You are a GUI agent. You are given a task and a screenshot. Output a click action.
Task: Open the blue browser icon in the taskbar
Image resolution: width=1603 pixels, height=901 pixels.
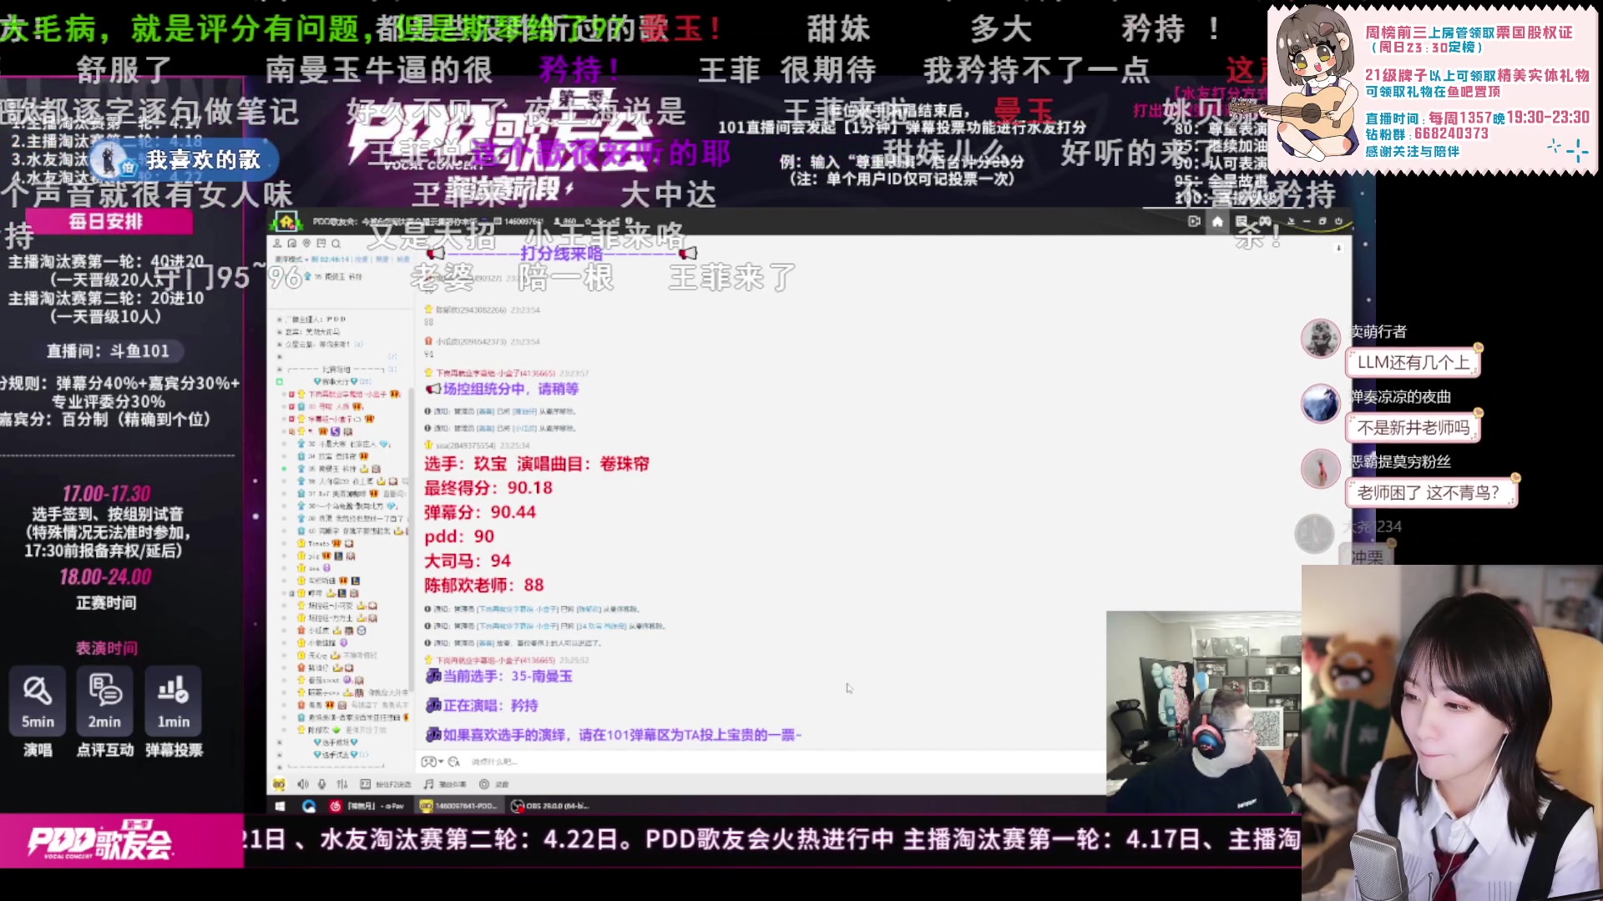309,806
